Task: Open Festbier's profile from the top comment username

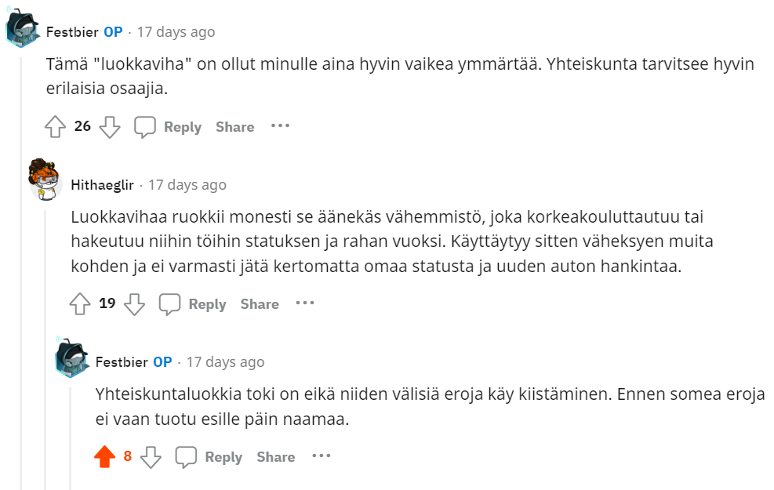Action: 72,32
